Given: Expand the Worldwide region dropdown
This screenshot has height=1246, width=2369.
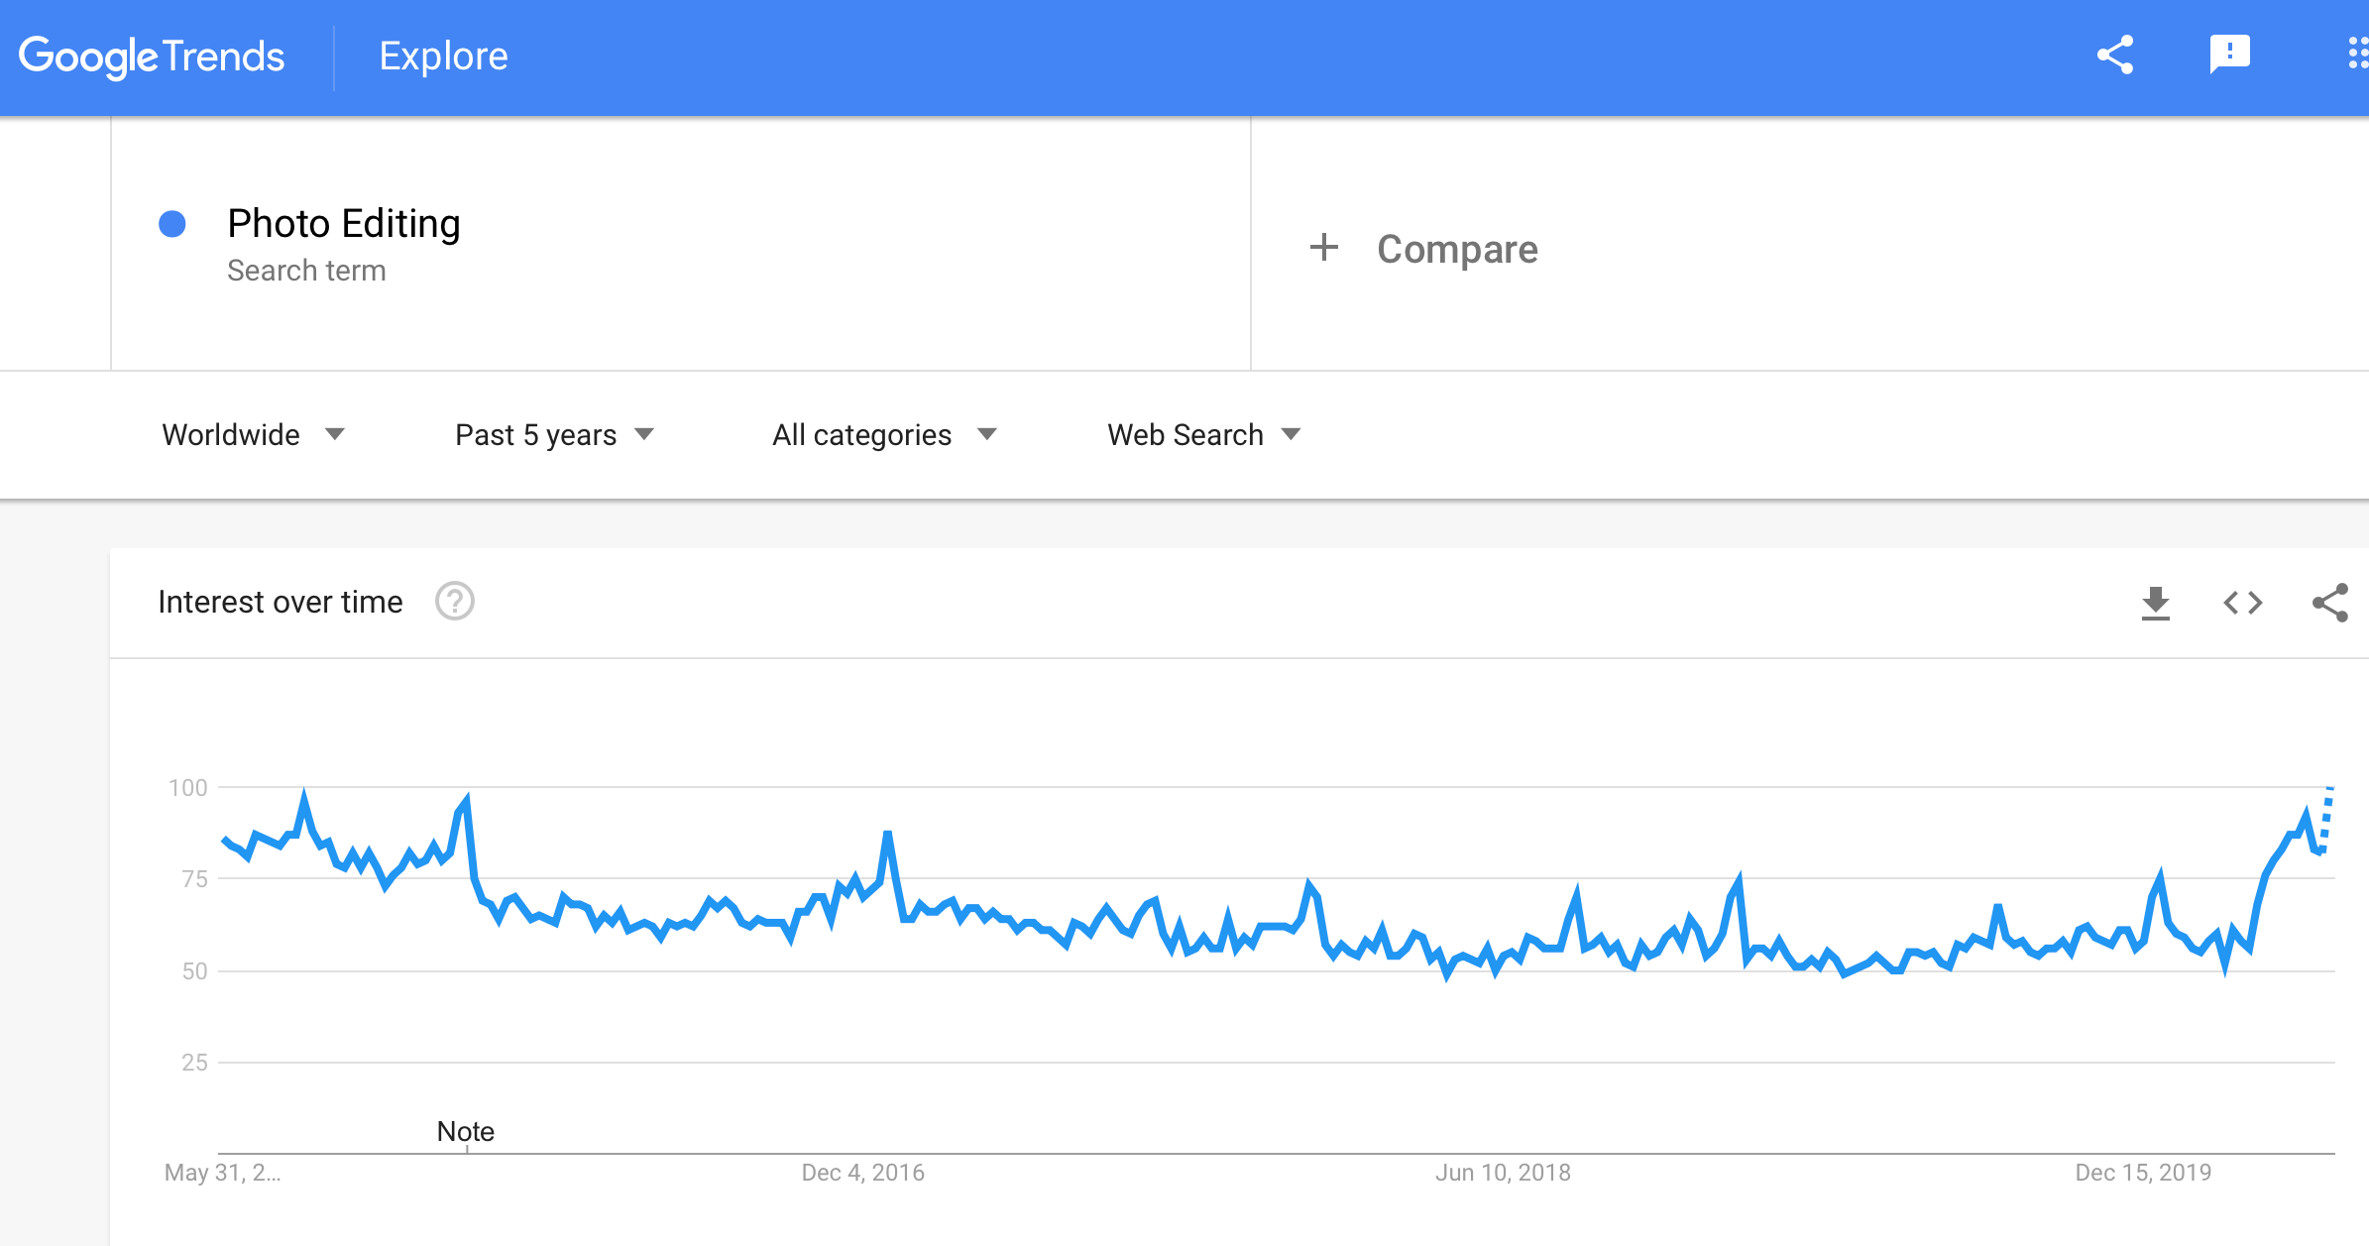Looking at the screenshot, I should [253, 435].
